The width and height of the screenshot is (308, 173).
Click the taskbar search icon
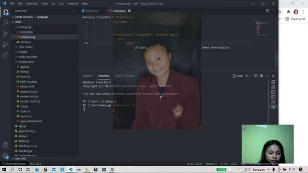12,170
